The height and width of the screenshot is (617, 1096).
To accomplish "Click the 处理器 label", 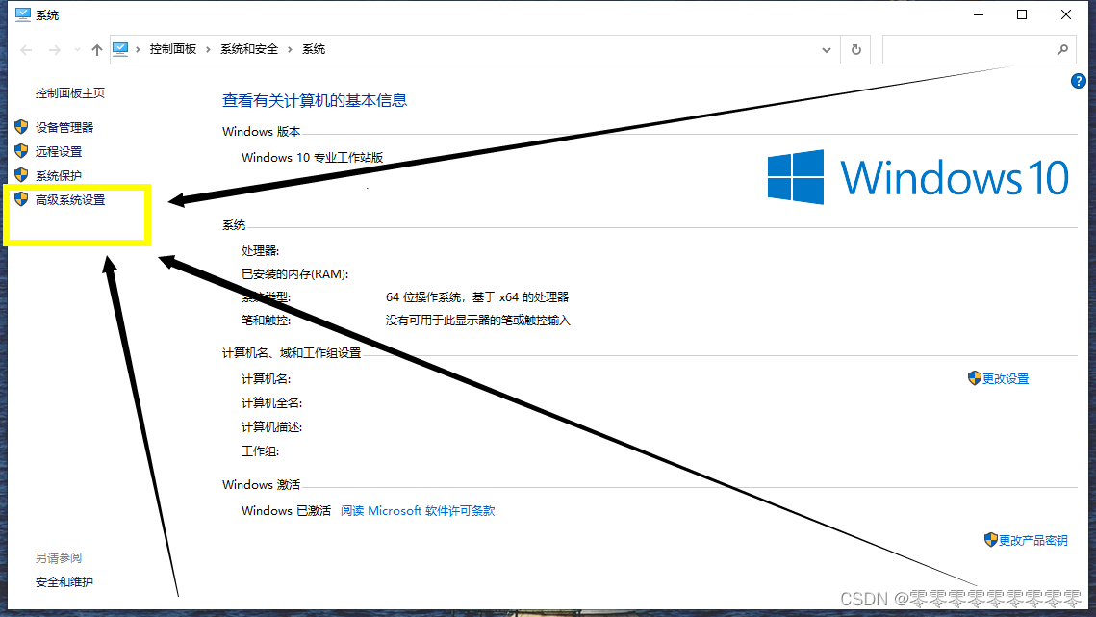I will [x=260, y=251].
